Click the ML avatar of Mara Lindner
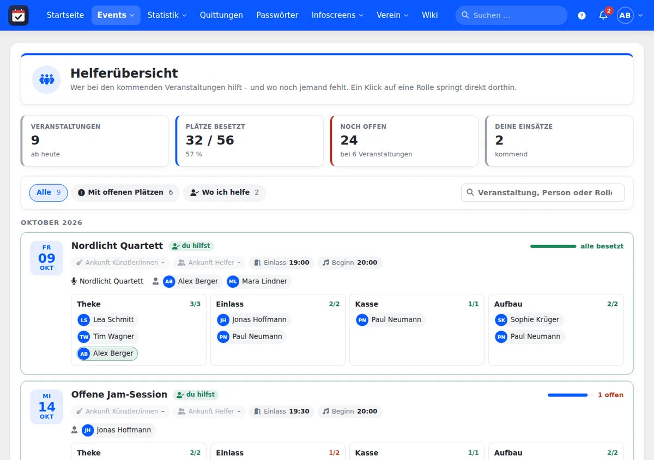654x460 pixels. [233, 281]
